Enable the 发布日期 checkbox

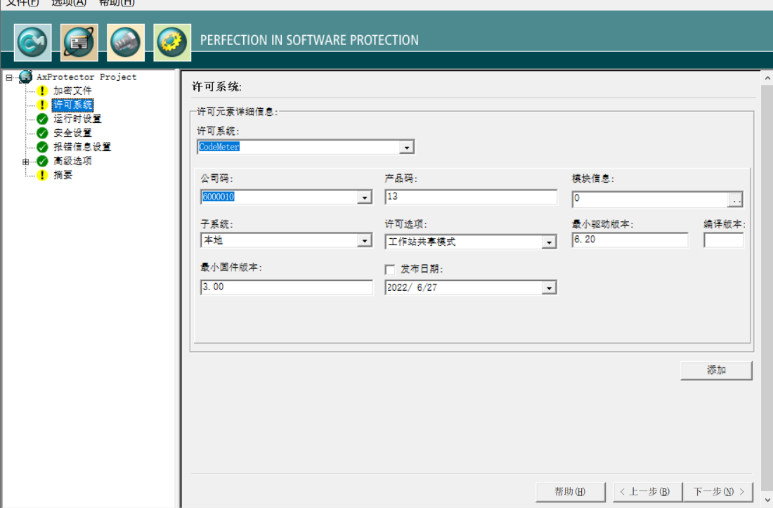(x=391, y=270)
